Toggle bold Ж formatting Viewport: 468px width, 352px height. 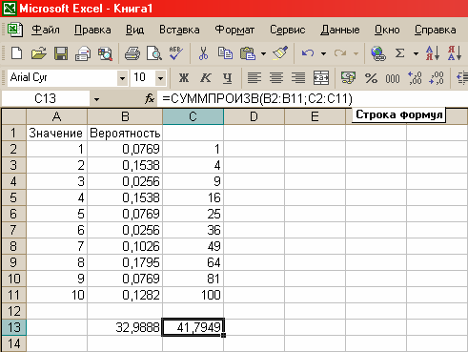tap(183, 77)
